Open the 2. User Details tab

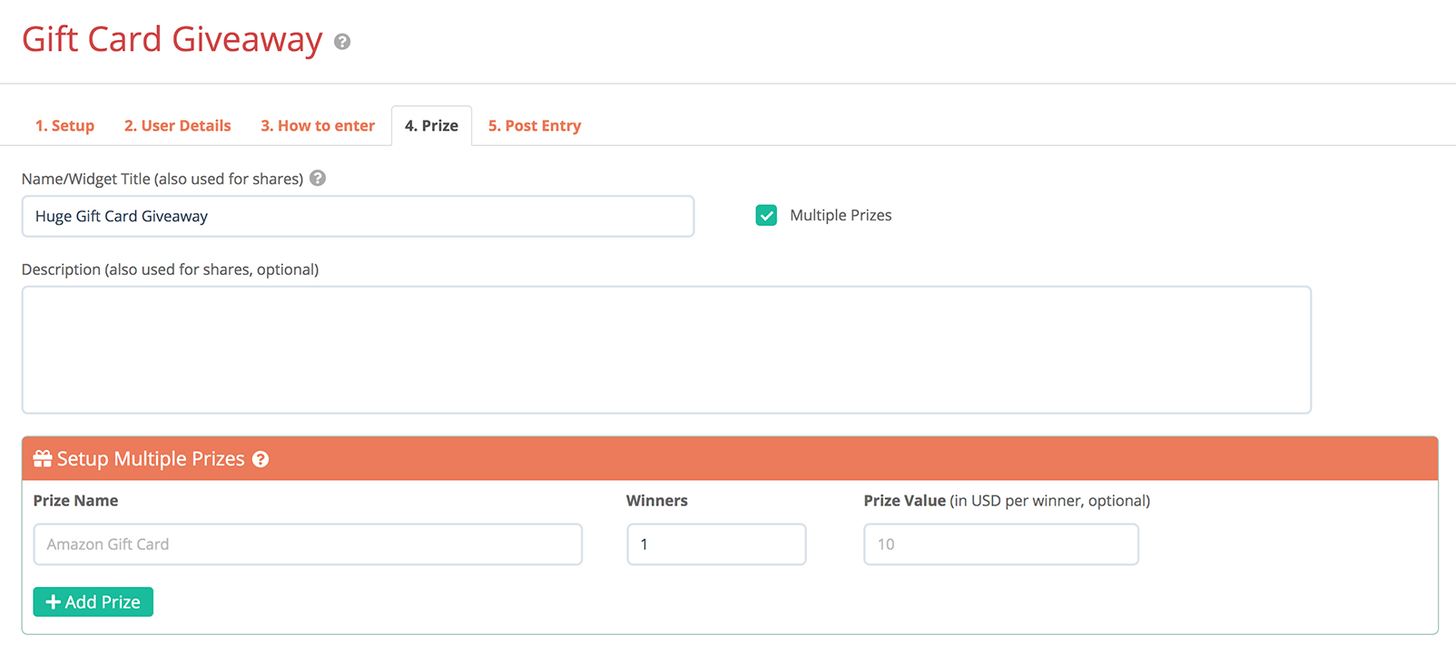pyautogui.click(x=177, y=126)
